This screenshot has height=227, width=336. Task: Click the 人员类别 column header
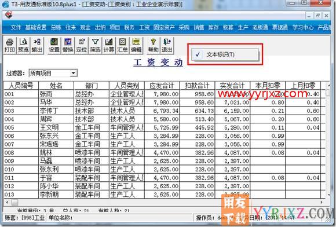pos(127,86)
